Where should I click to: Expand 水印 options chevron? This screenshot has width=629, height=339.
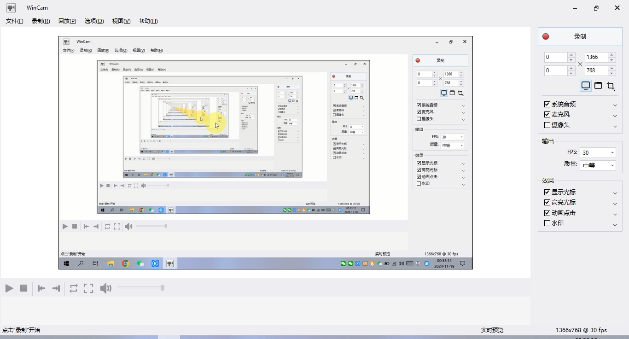click(x=615, y=224)
